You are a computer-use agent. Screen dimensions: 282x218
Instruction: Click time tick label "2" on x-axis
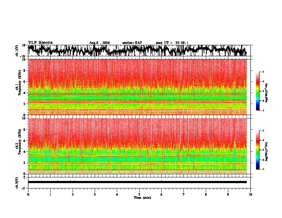point(73,194)
